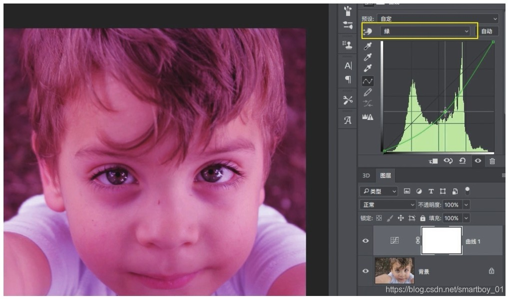This screenshot has height=299, width=508.
Task: Open the 预设 preset dropdown showing 自定
Action: coord(438,19)
